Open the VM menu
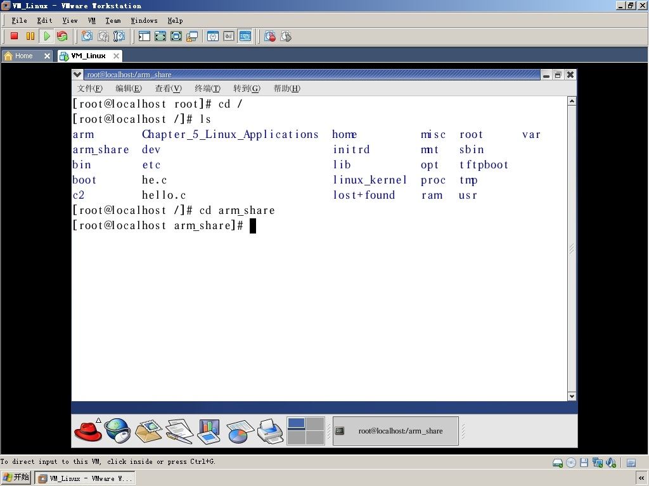 click(91, 21)
